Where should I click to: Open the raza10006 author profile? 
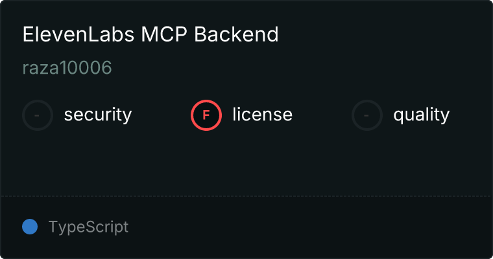click(x=67, y=68)
